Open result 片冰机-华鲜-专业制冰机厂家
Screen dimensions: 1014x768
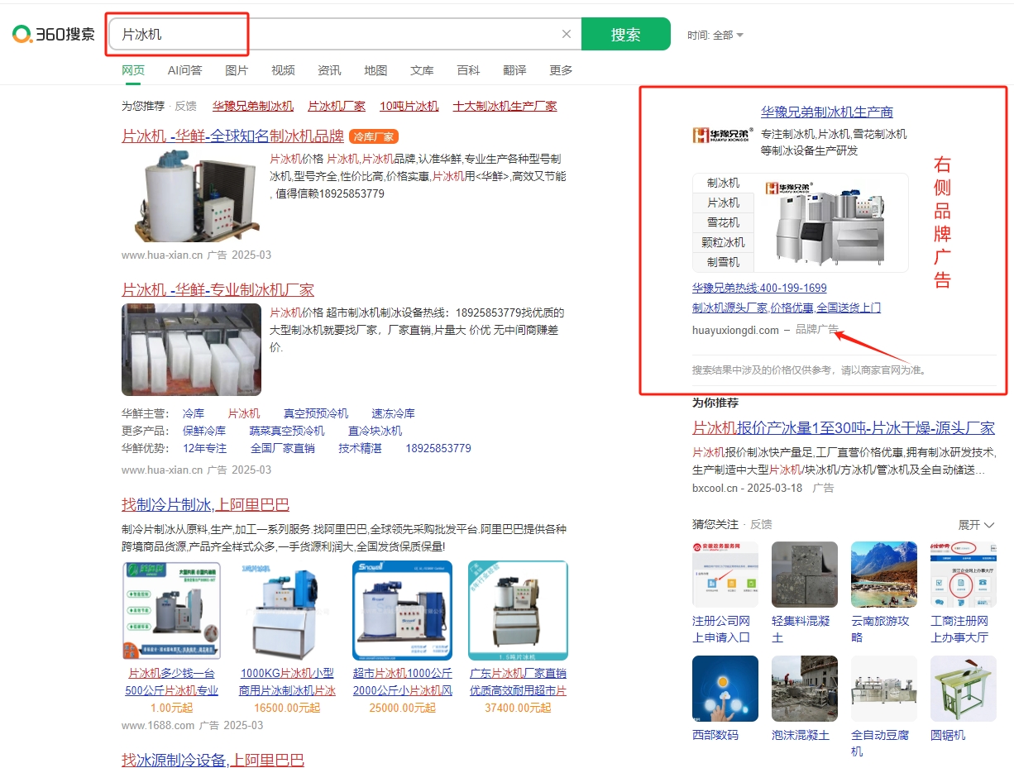click(x=218, y=290)
